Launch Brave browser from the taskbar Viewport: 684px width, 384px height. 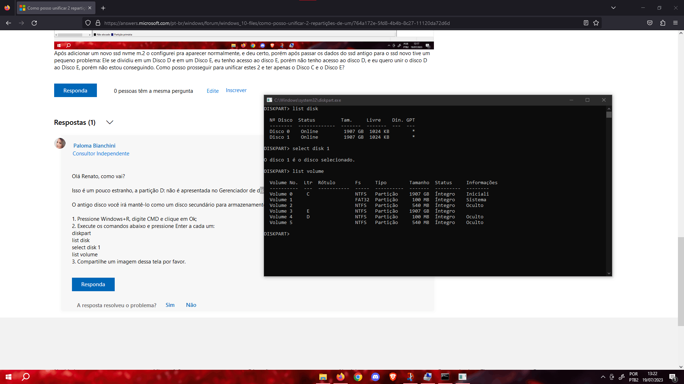(x=393, y=377)
